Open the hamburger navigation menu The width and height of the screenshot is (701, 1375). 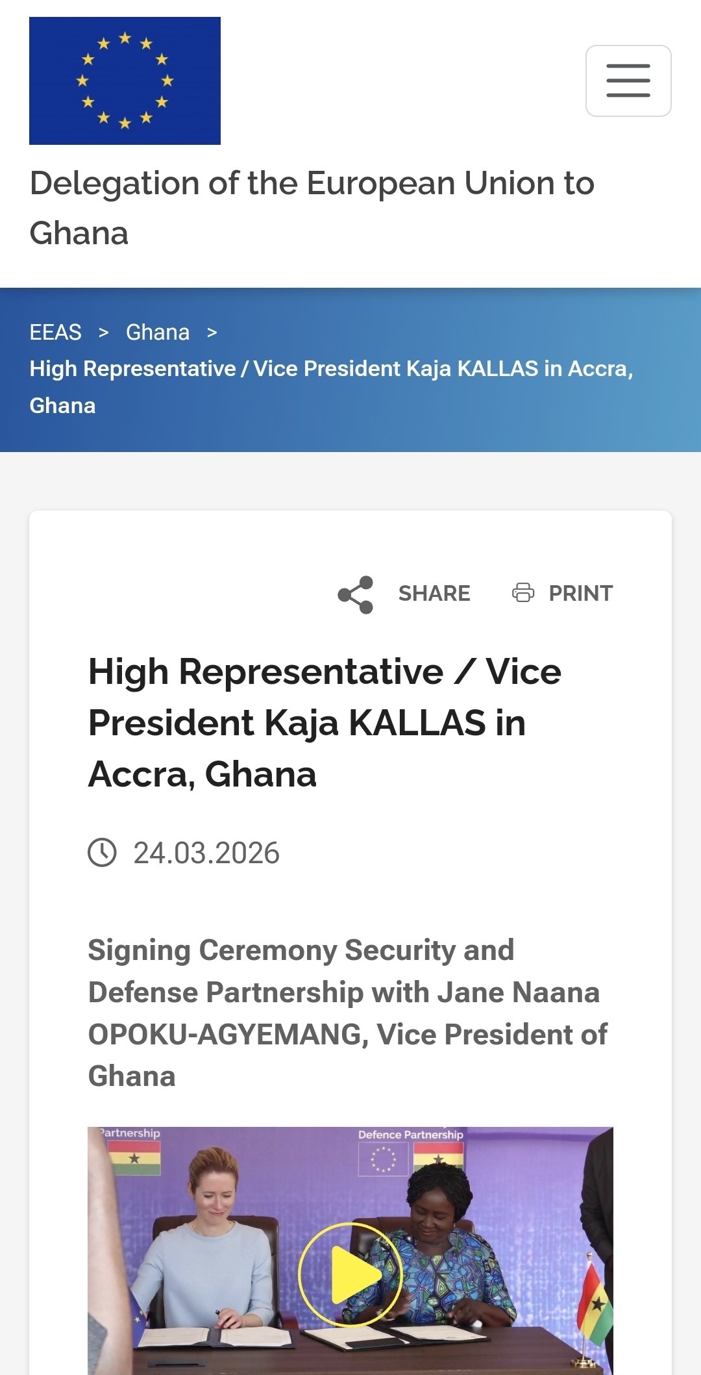pos(628,81)
